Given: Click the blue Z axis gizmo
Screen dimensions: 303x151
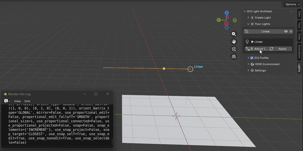Looking at the screenshot, I should coord(227,13).
